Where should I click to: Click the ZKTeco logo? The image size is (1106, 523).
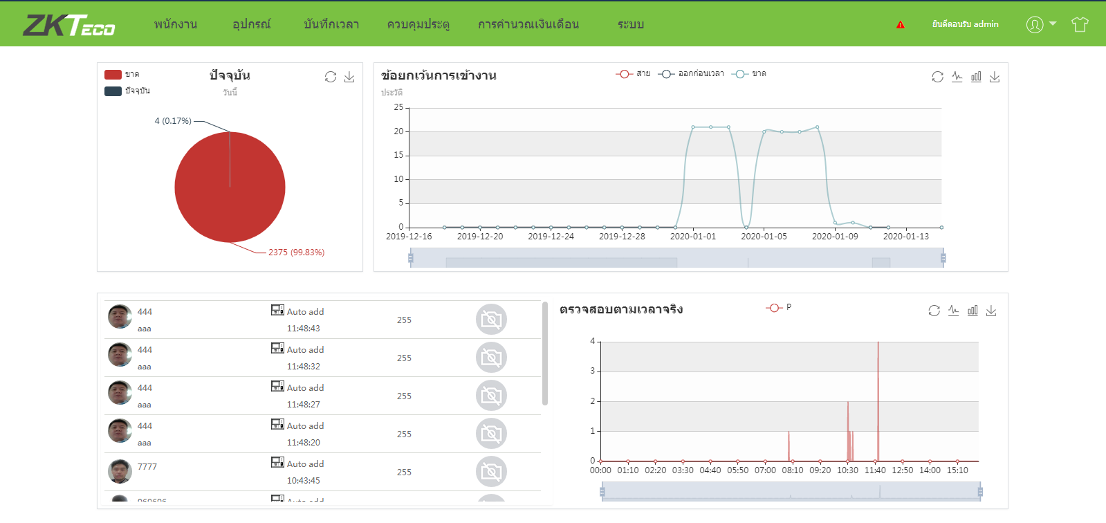point(69,25)
